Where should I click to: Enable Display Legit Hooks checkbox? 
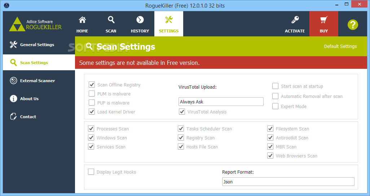click(x=91, y=172)
